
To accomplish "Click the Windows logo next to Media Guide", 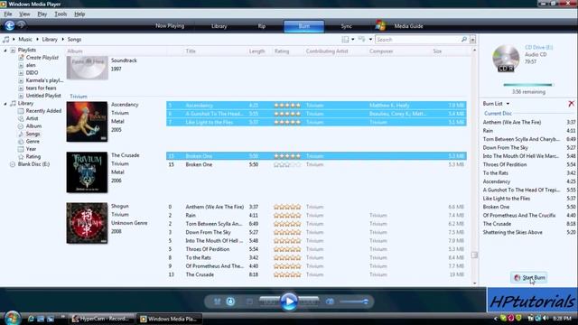I will [380, 26].
